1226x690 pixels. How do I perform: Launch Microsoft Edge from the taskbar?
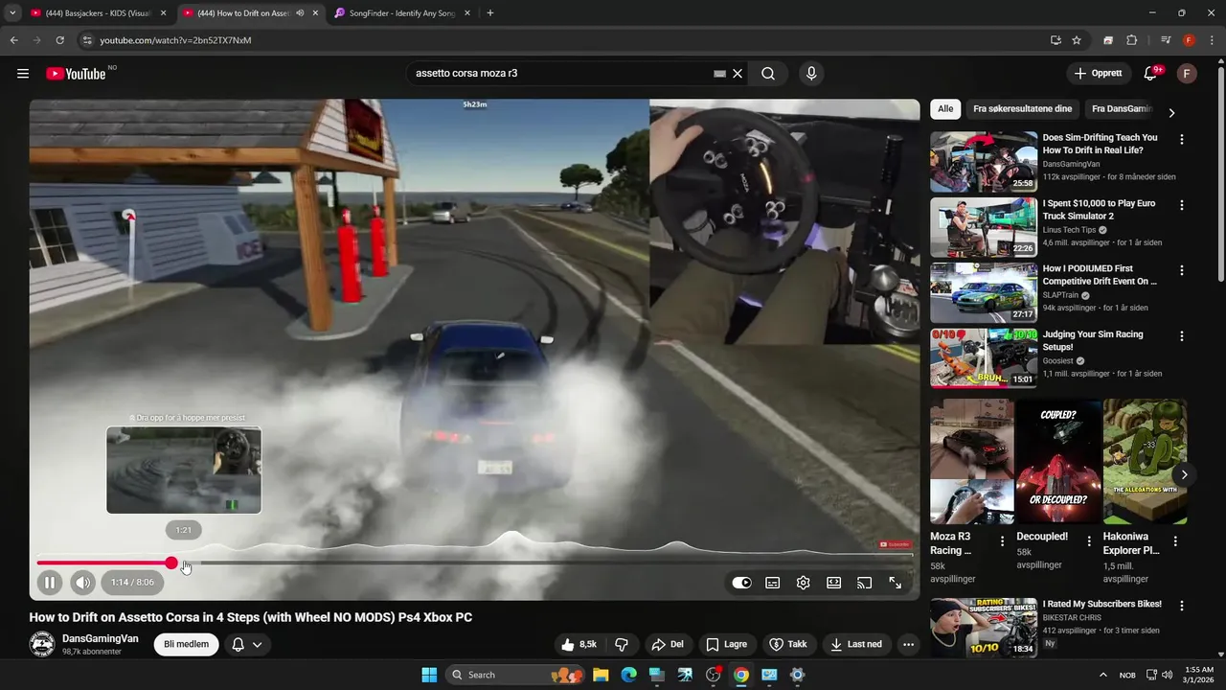click(628, 675)
